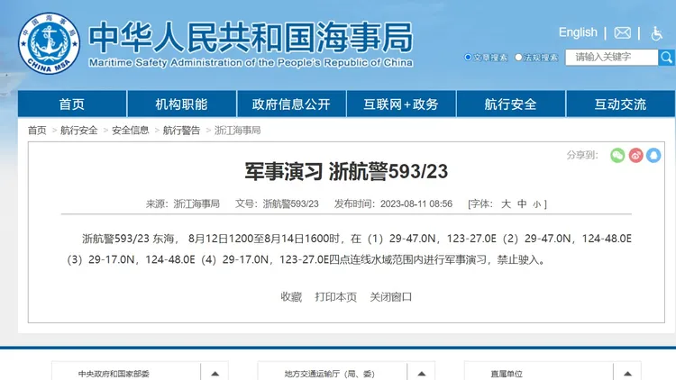Viewport: 676px width, 380px height.
Task: Click 航行警告 in the breadcrumb
Action: coord(181,130)
